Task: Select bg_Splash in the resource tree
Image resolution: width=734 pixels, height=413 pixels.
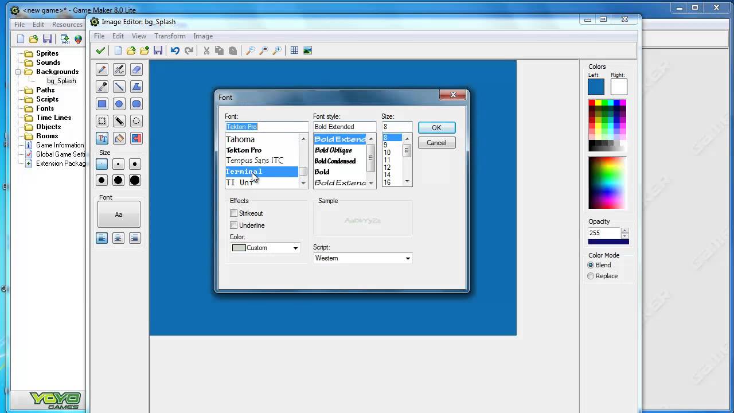Action: pos(61,81)
